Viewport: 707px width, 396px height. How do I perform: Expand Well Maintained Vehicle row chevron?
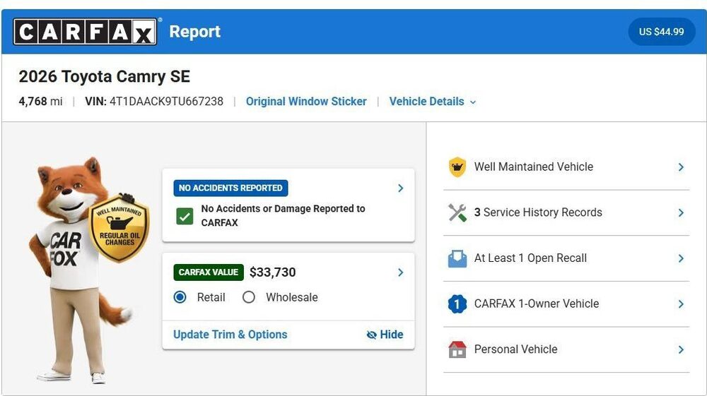click(x=681, y=167)
